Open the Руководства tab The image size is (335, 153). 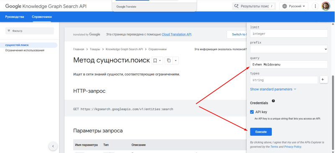[15, 17]
